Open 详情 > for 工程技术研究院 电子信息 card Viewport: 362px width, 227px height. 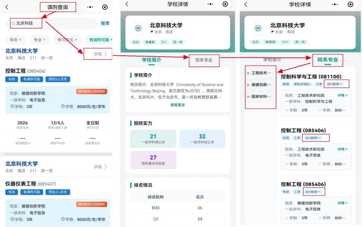coord(342,149)
